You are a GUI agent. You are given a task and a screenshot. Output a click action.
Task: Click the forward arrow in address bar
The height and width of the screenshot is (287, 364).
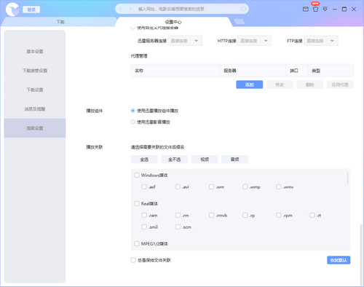pos(130,9)
